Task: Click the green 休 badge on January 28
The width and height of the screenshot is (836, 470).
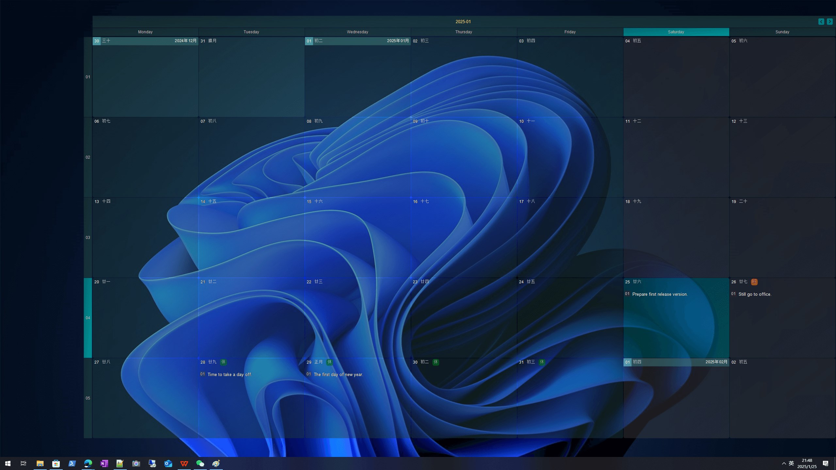Action: tap(223, 362)
